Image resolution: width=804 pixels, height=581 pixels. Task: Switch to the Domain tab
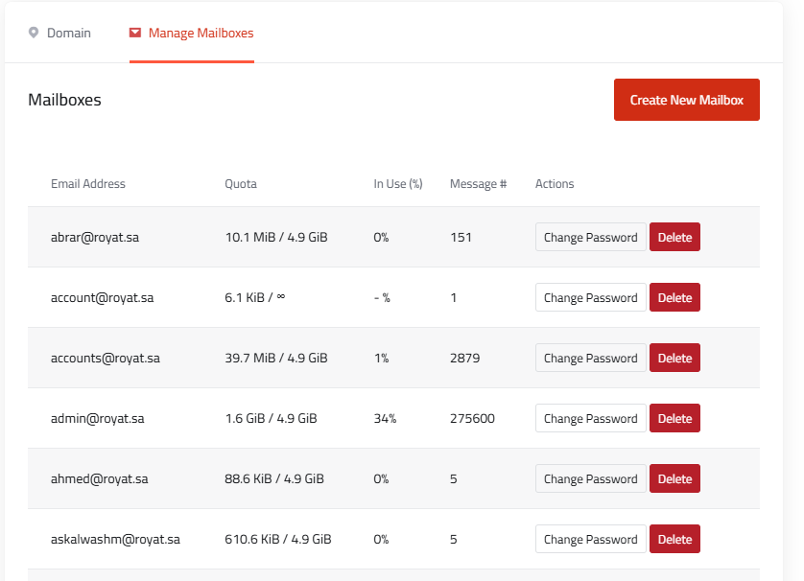tap(68, 33)
